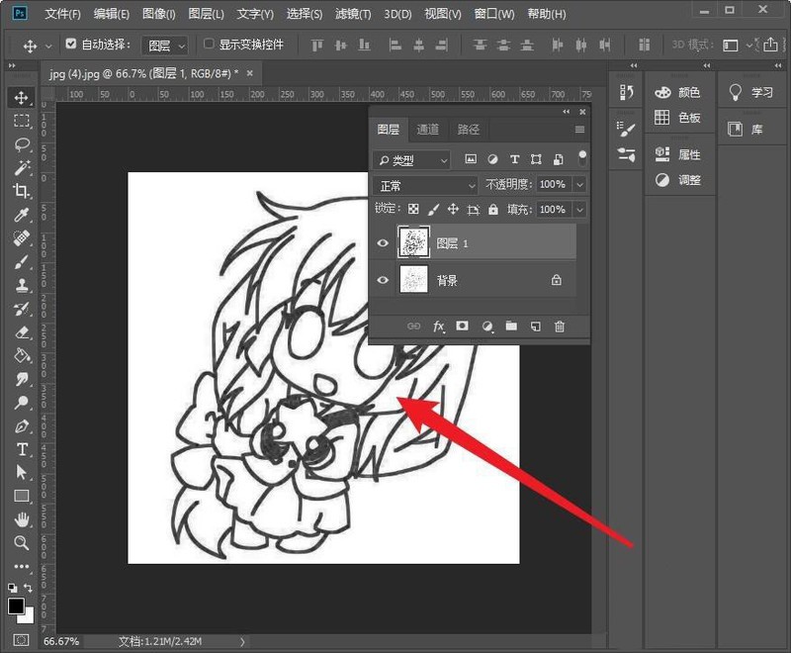791x653 pixels.
Task: Select the Magic Wand tool
Action: tap(22, 167)
